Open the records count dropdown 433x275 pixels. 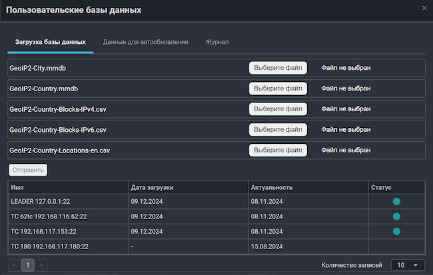(408, 265)
